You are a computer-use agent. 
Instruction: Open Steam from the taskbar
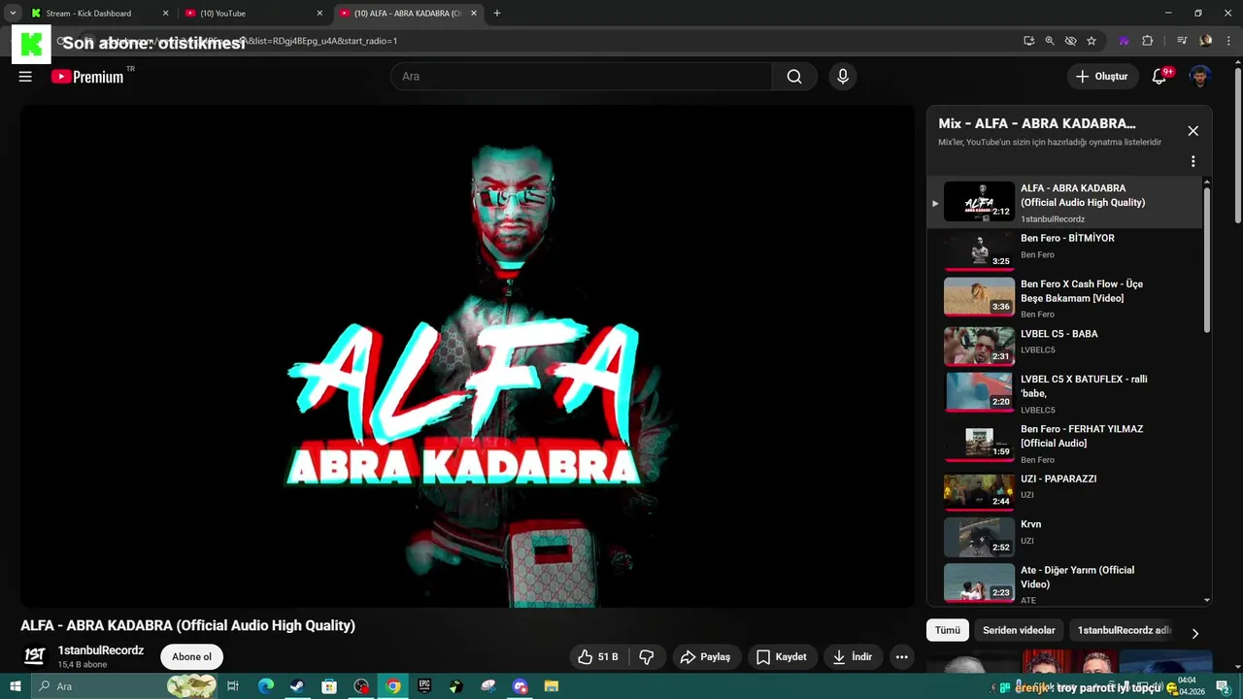297,686
